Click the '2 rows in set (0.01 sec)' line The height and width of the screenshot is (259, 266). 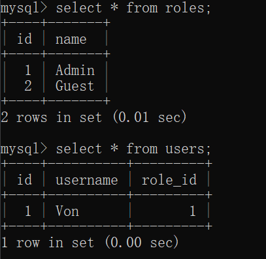click(x=93, y=117)
